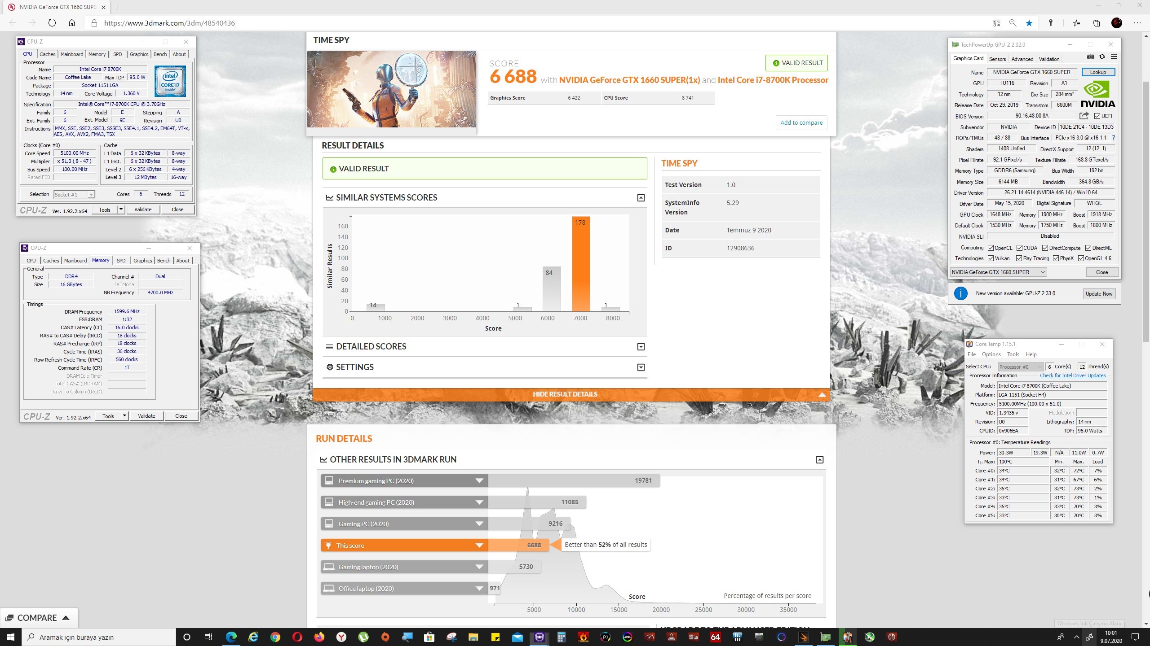This screenshot has height=646, width=1150.
Task: Click the Add to compare button
Action: 801,122
